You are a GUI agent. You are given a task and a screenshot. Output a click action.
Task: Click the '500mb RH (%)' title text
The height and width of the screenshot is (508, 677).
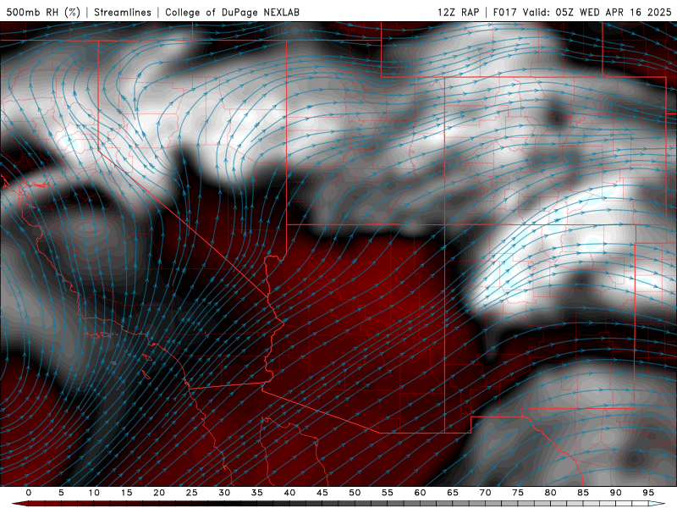[43, 12]
